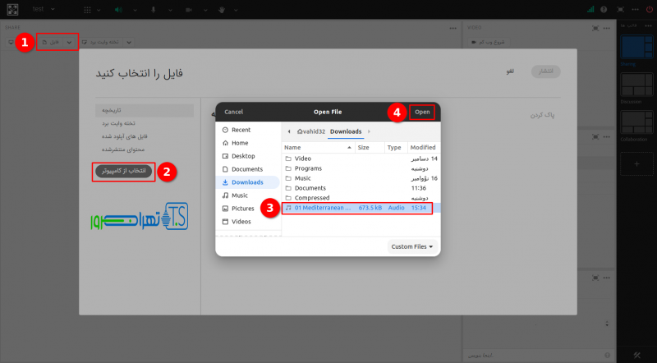Open the Share pod three-dots menu

point(453,29)
